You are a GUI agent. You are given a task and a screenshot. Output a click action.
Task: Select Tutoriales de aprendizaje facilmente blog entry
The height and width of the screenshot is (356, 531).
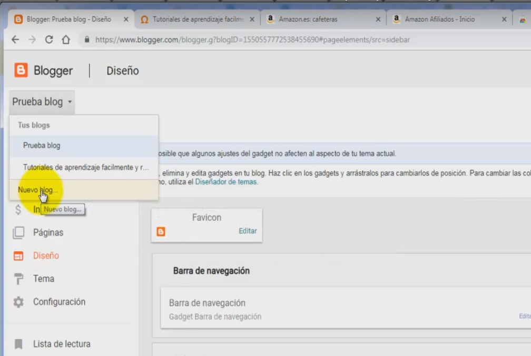point(84,167)
